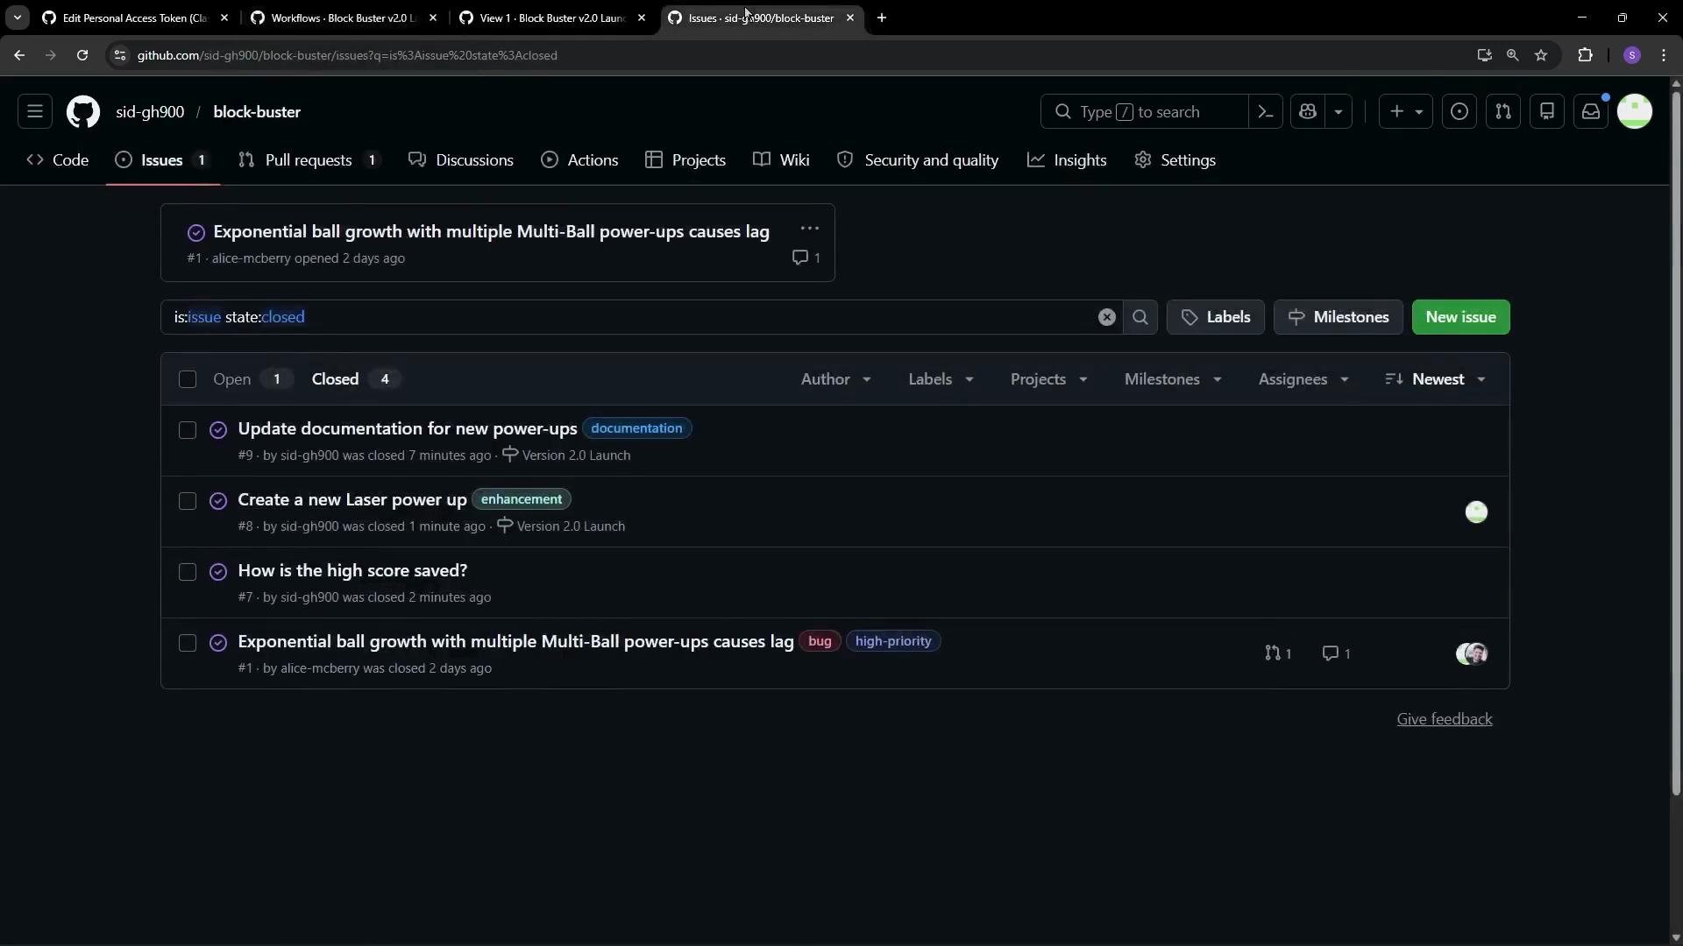Open the Create new plus menu
The image size is (1683, 946).
1406,112
